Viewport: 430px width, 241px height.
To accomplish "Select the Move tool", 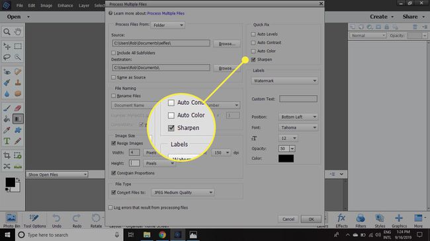I will pyautogui.click(x=7, y=46).
